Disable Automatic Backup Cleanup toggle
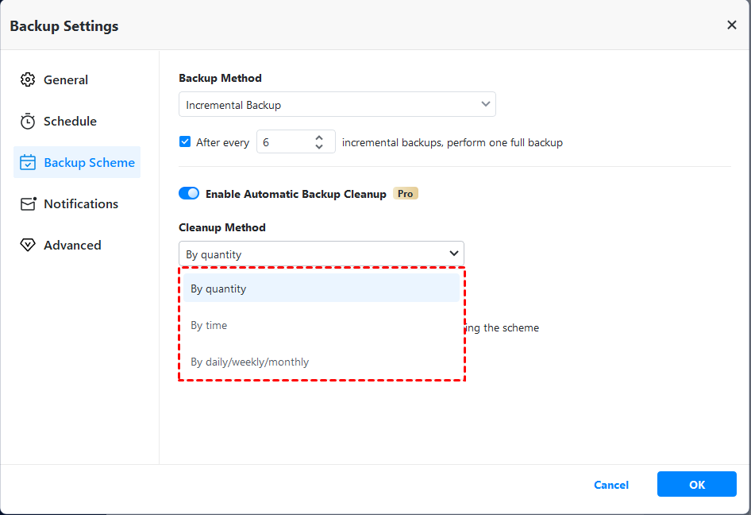751x515 pixels. pos(189,193)
